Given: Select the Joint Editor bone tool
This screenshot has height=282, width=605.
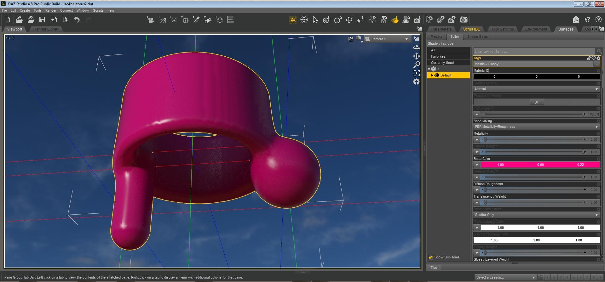Looking at the screenshot, I should pyautogui.click(x=372, y=20).
